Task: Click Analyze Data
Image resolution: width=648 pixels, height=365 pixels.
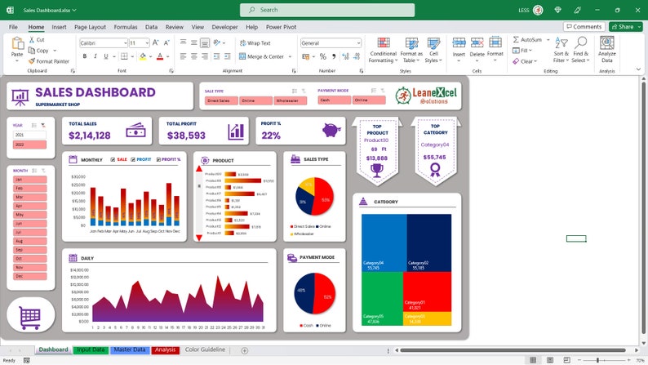Action: tap(606, 49)
